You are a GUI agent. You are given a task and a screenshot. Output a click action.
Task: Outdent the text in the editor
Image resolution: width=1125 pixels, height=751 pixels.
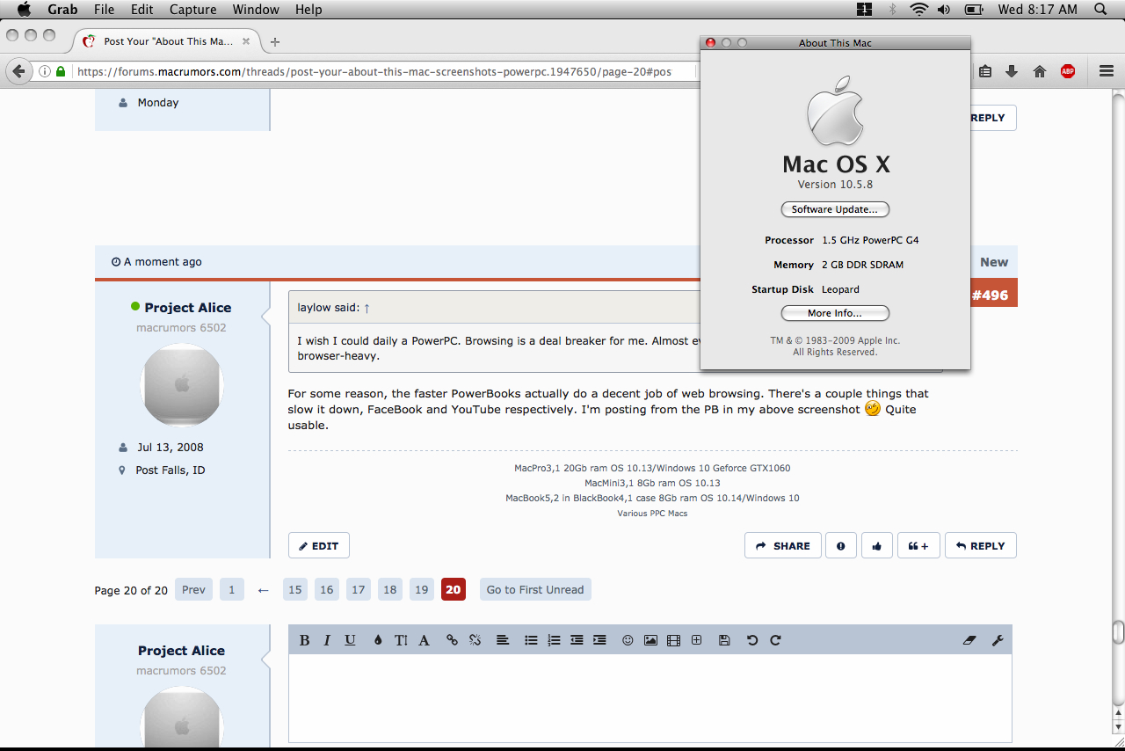(577, 640)
